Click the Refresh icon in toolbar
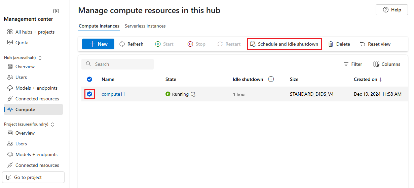The width and height of the screenshot is (414, 188). [122, 44]
